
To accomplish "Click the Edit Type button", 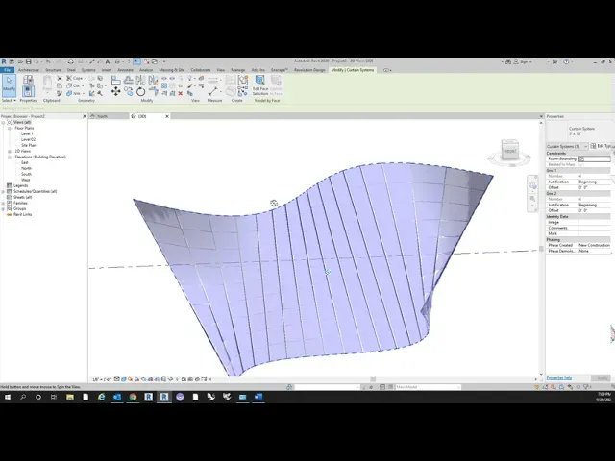I will (x=603, y=146).
